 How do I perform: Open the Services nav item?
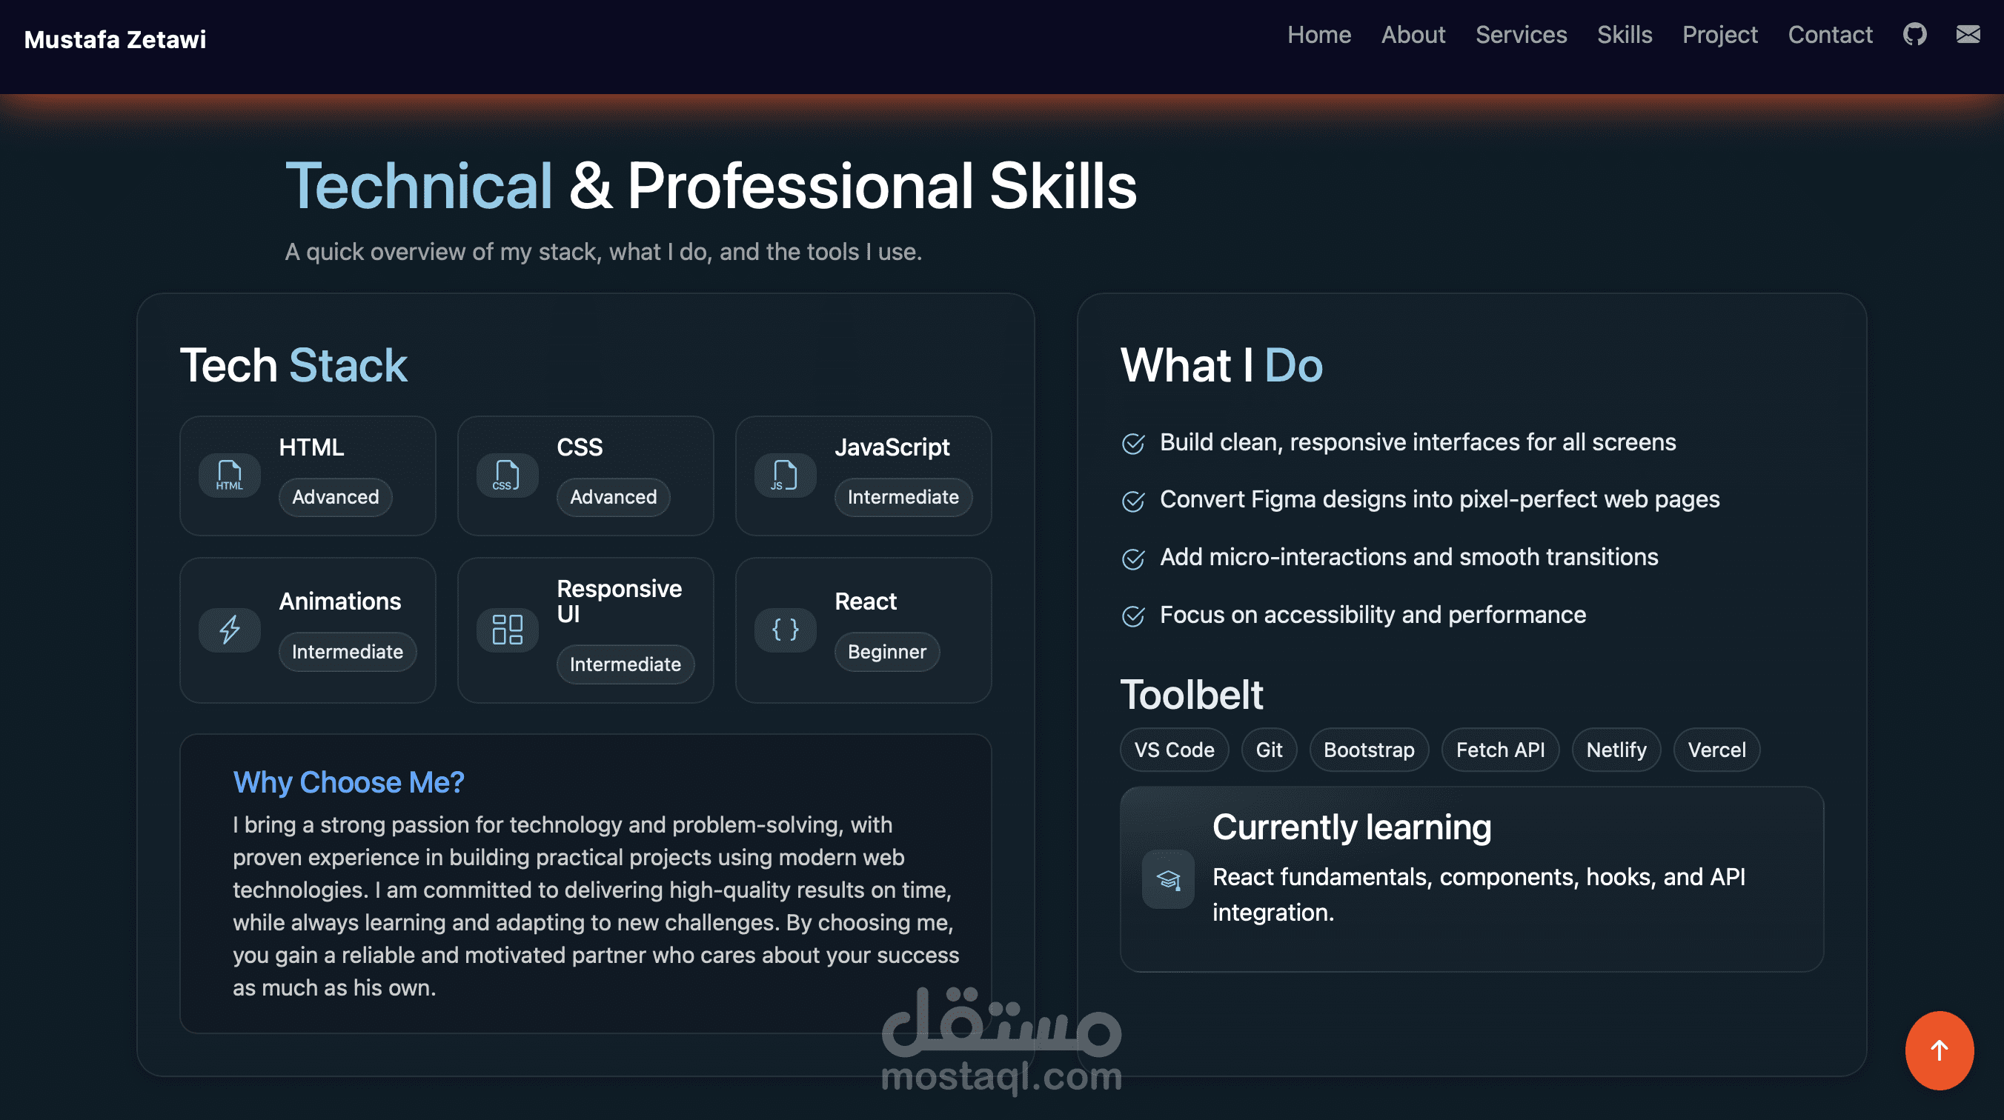tap(1521, 35)
